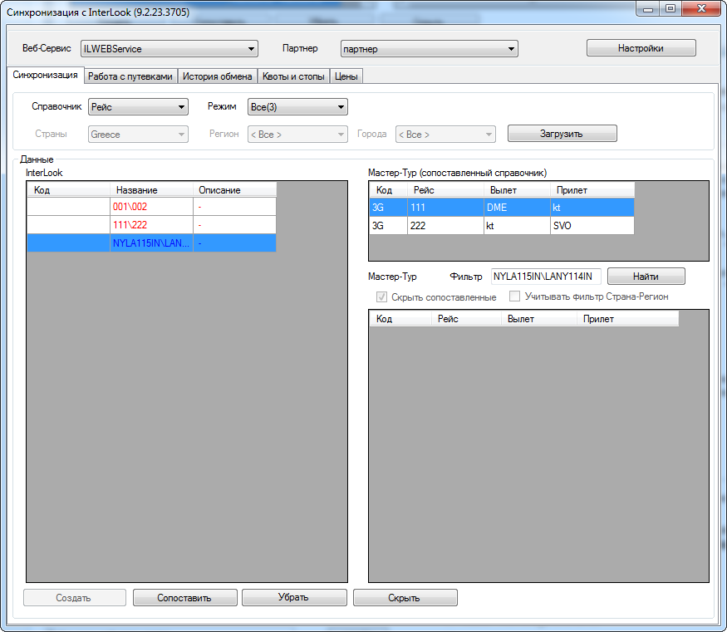This screenshot has width=727, height=632.
Task: Toggle Скрыть сопоставленные checkbox
Action: (382, 296)
